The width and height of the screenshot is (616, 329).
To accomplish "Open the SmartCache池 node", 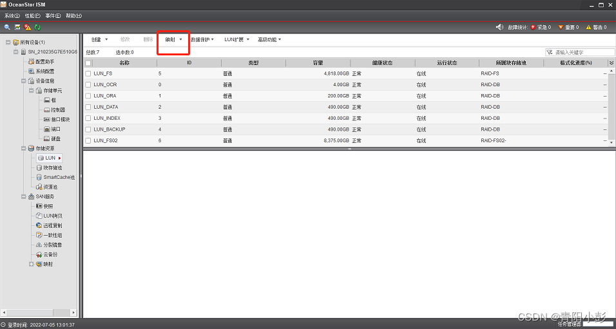I will point(55,177).
